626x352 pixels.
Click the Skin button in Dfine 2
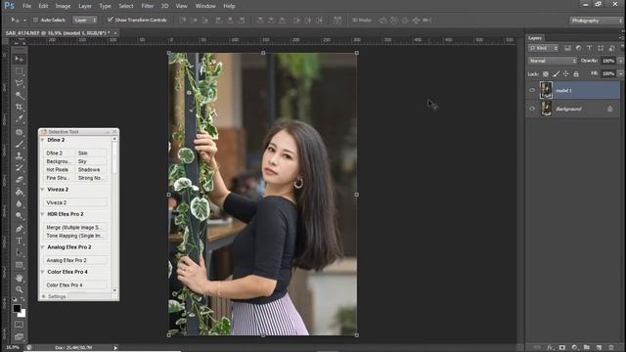point(91,154)
